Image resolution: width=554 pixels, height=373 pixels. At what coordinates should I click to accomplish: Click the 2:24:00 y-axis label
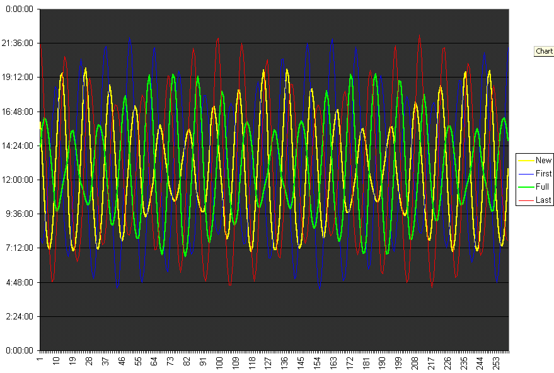(20, 316)
